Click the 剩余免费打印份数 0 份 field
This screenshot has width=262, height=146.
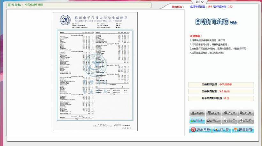(x=221, y=98)
